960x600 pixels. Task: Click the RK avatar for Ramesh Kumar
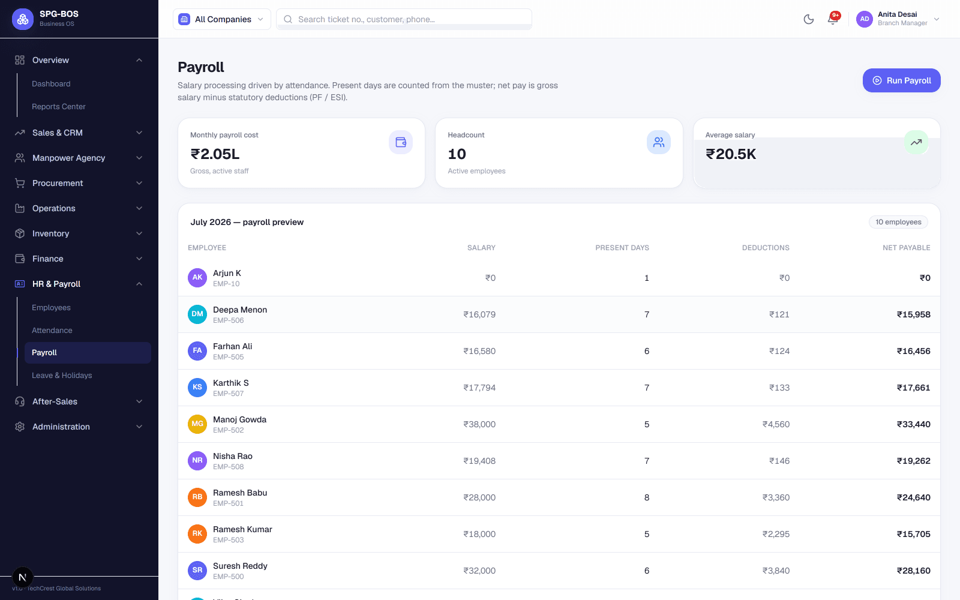tap(197, 534)
